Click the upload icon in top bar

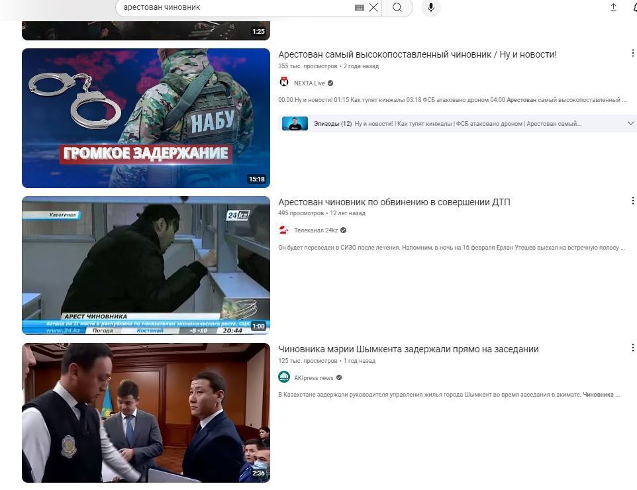click(613, 7)
